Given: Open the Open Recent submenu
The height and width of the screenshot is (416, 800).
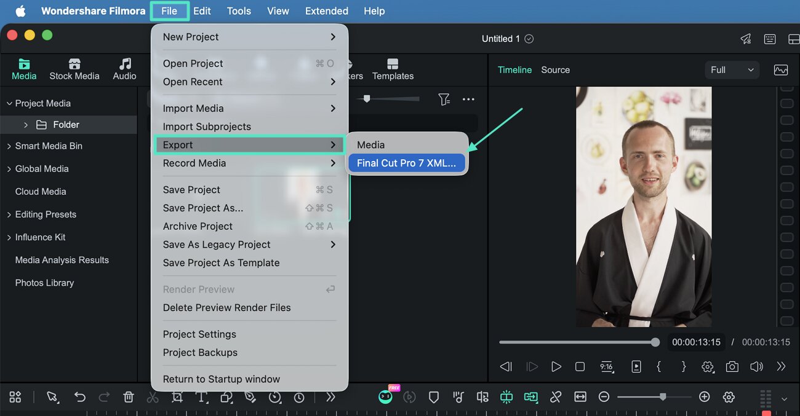Looking at the screenshot, I should click(249, 82).
